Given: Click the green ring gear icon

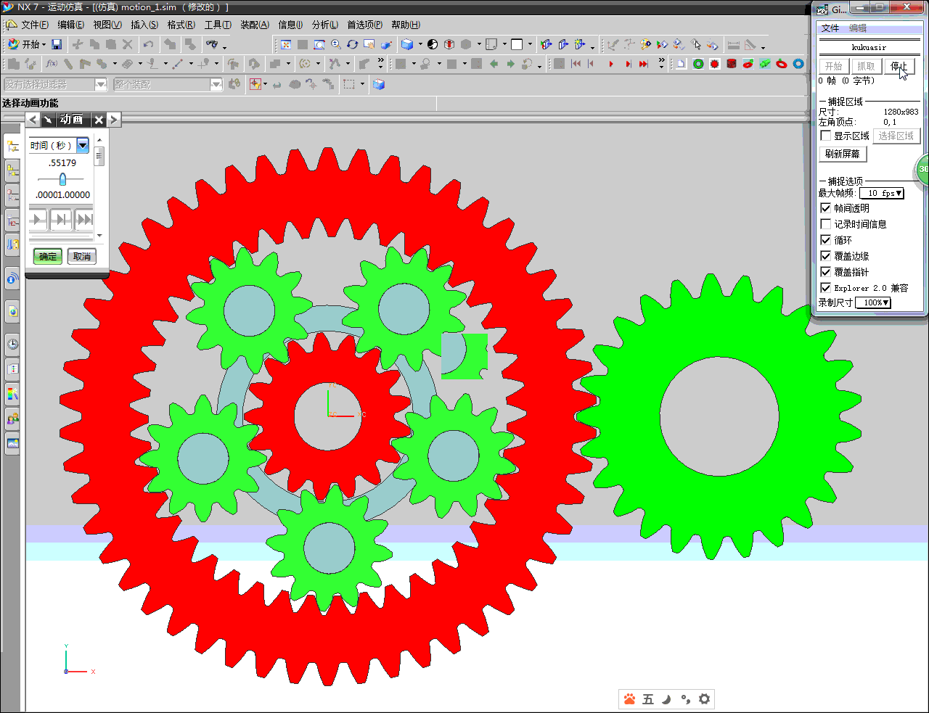Looking at the screenshot, I should [x=698, y=64].
